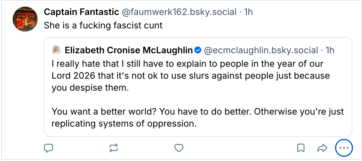
Task: Click the repost arrows icon
Action: (114, 148)
